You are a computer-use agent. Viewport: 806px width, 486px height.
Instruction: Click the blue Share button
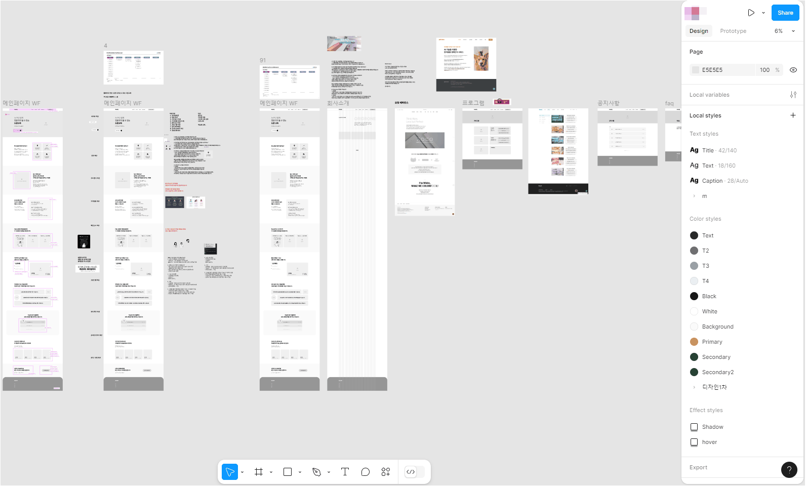(x=785, y=13)
